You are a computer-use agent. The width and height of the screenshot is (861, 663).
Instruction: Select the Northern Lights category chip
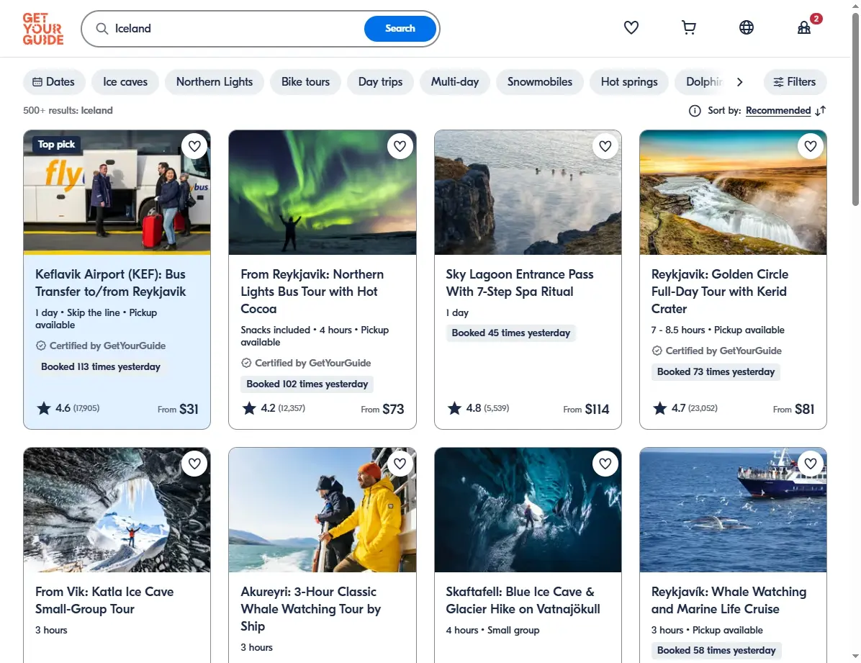pyautogui.click(x=214, y=82)
